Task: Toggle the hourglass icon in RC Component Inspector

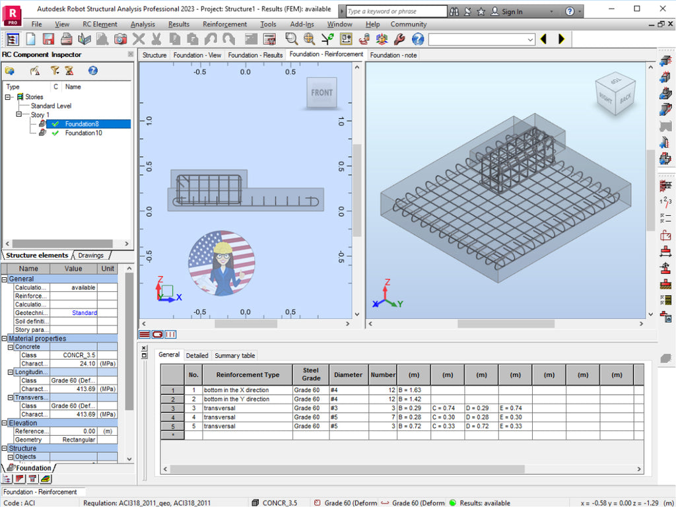Action: click(69, 71)
